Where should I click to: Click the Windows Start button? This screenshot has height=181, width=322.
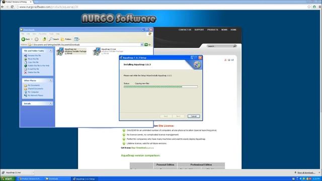point(8,179)
